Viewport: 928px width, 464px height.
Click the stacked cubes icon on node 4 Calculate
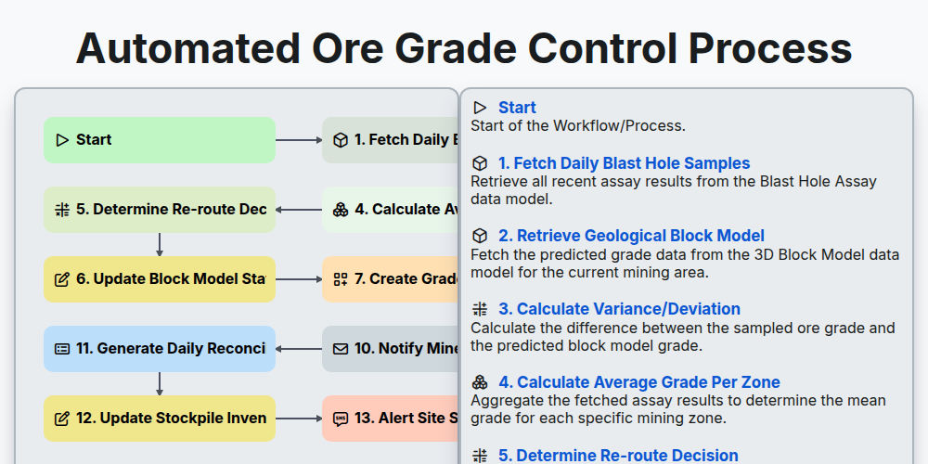click(x=341, y=210)
